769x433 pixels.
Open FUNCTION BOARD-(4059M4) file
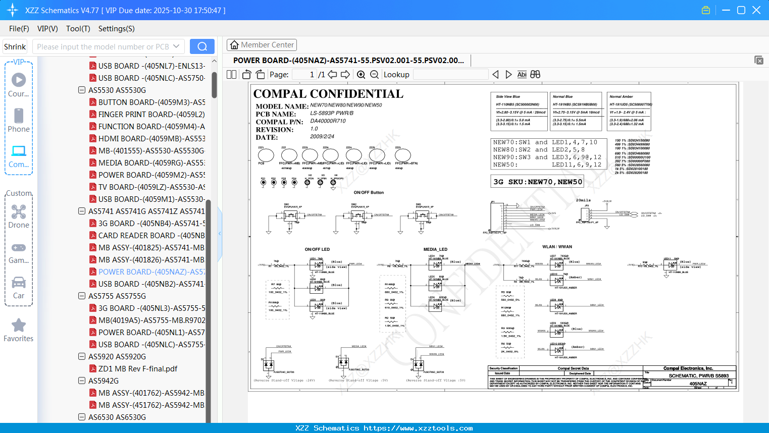(x=151, y=126)
